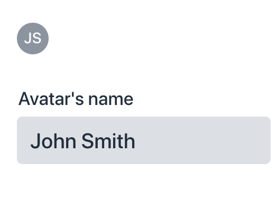
Task: Click the word 'Smith' in the input
Action: point(108,141)
